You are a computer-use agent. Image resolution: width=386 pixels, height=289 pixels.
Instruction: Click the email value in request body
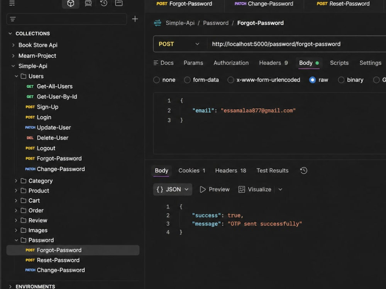258,111
